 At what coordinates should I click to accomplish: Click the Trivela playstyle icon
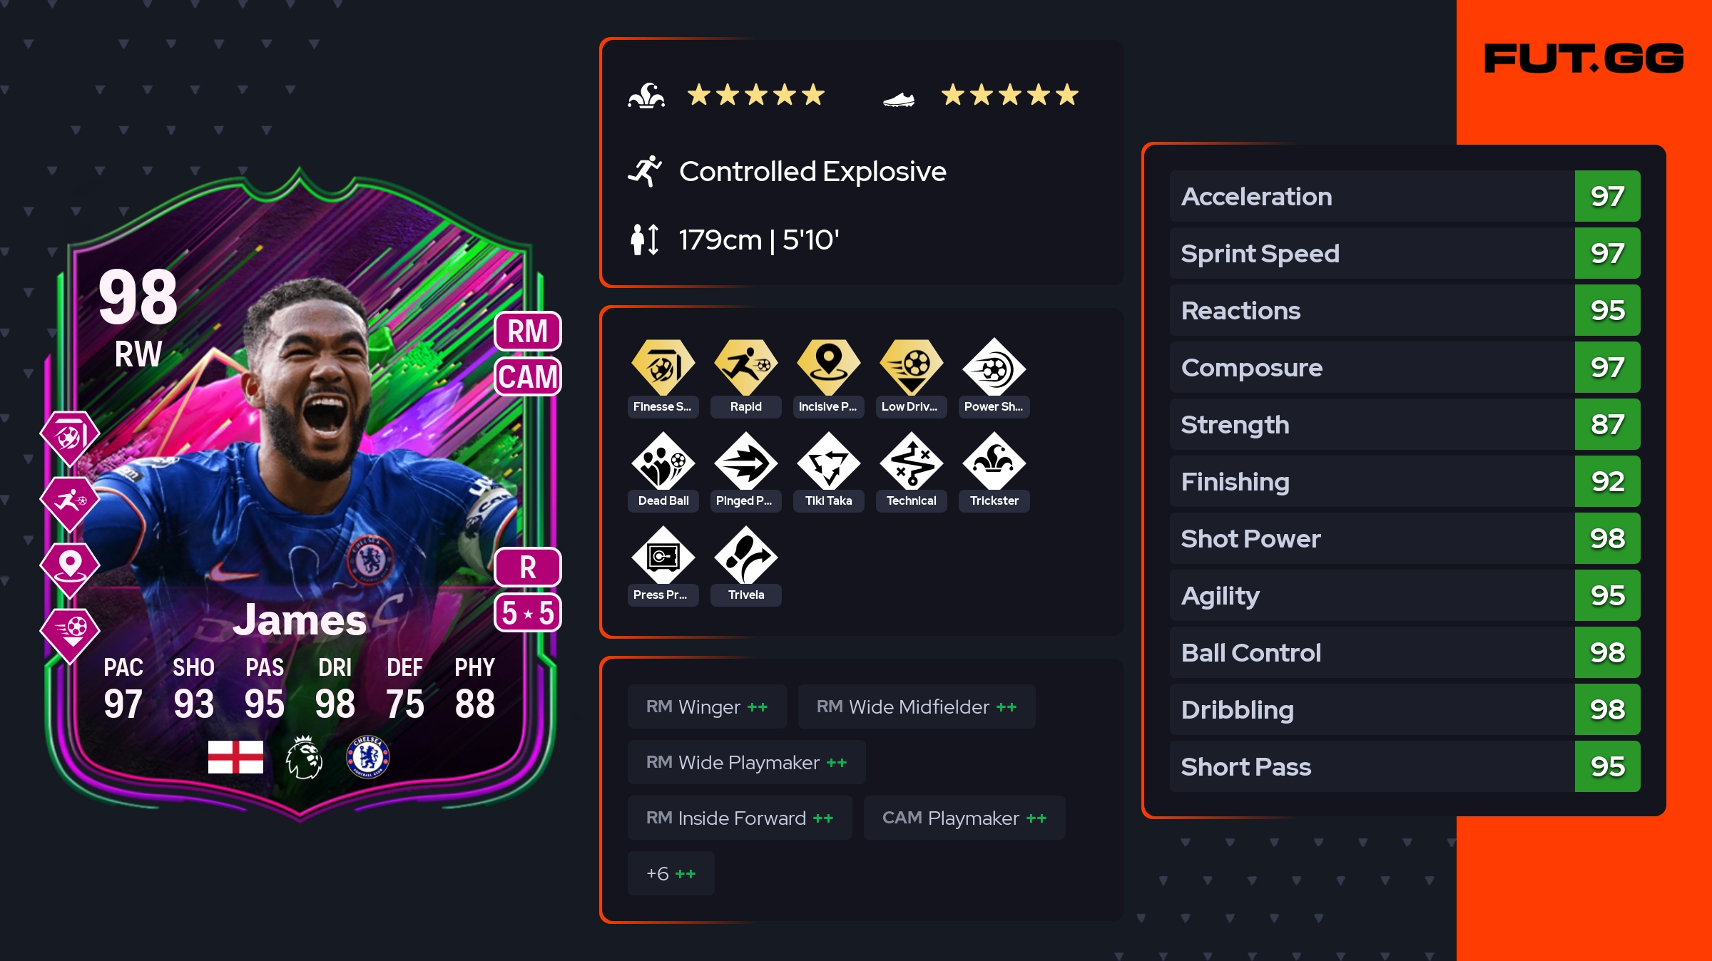click(745, 555)
